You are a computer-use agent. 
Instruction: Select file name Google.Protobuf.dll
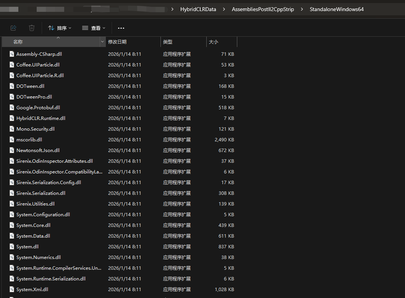point(38,107)
